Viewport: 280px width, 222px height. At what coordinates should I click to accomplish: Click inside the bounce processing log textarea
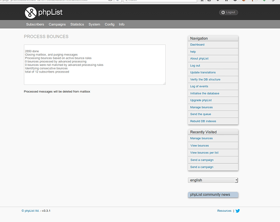[x=95, y=65]
